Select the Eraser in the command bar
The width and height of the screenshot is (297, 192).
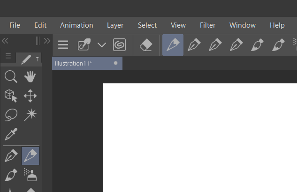click(146, 45)
